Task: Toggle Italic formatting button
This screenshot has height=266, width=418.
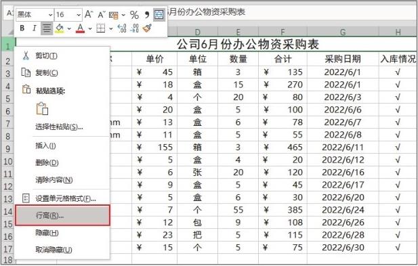Action: (34, 28)
